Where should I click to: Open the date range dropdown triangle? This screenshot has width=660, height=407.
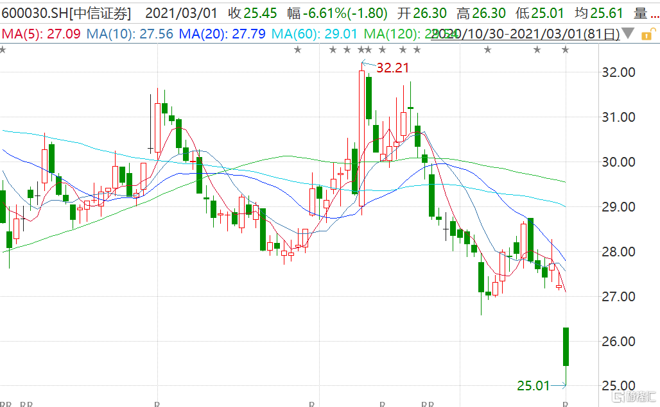(629, 34)
